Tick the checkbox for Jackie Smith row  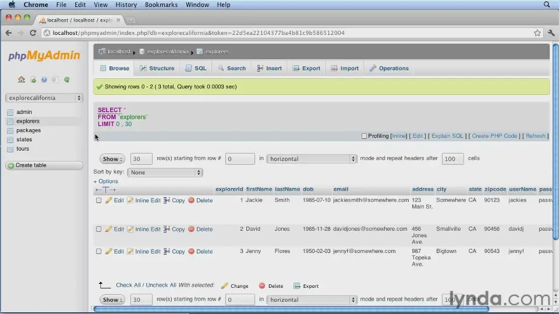point(99,201)
